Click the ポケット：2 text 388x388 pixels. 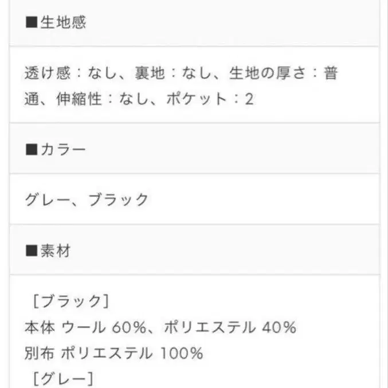coord(210,100)
